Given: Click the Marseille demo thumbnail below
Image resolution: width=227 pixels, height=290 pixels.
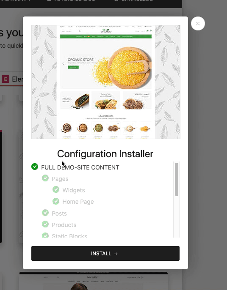Looking at the screenshot, I should click(94, 281).
